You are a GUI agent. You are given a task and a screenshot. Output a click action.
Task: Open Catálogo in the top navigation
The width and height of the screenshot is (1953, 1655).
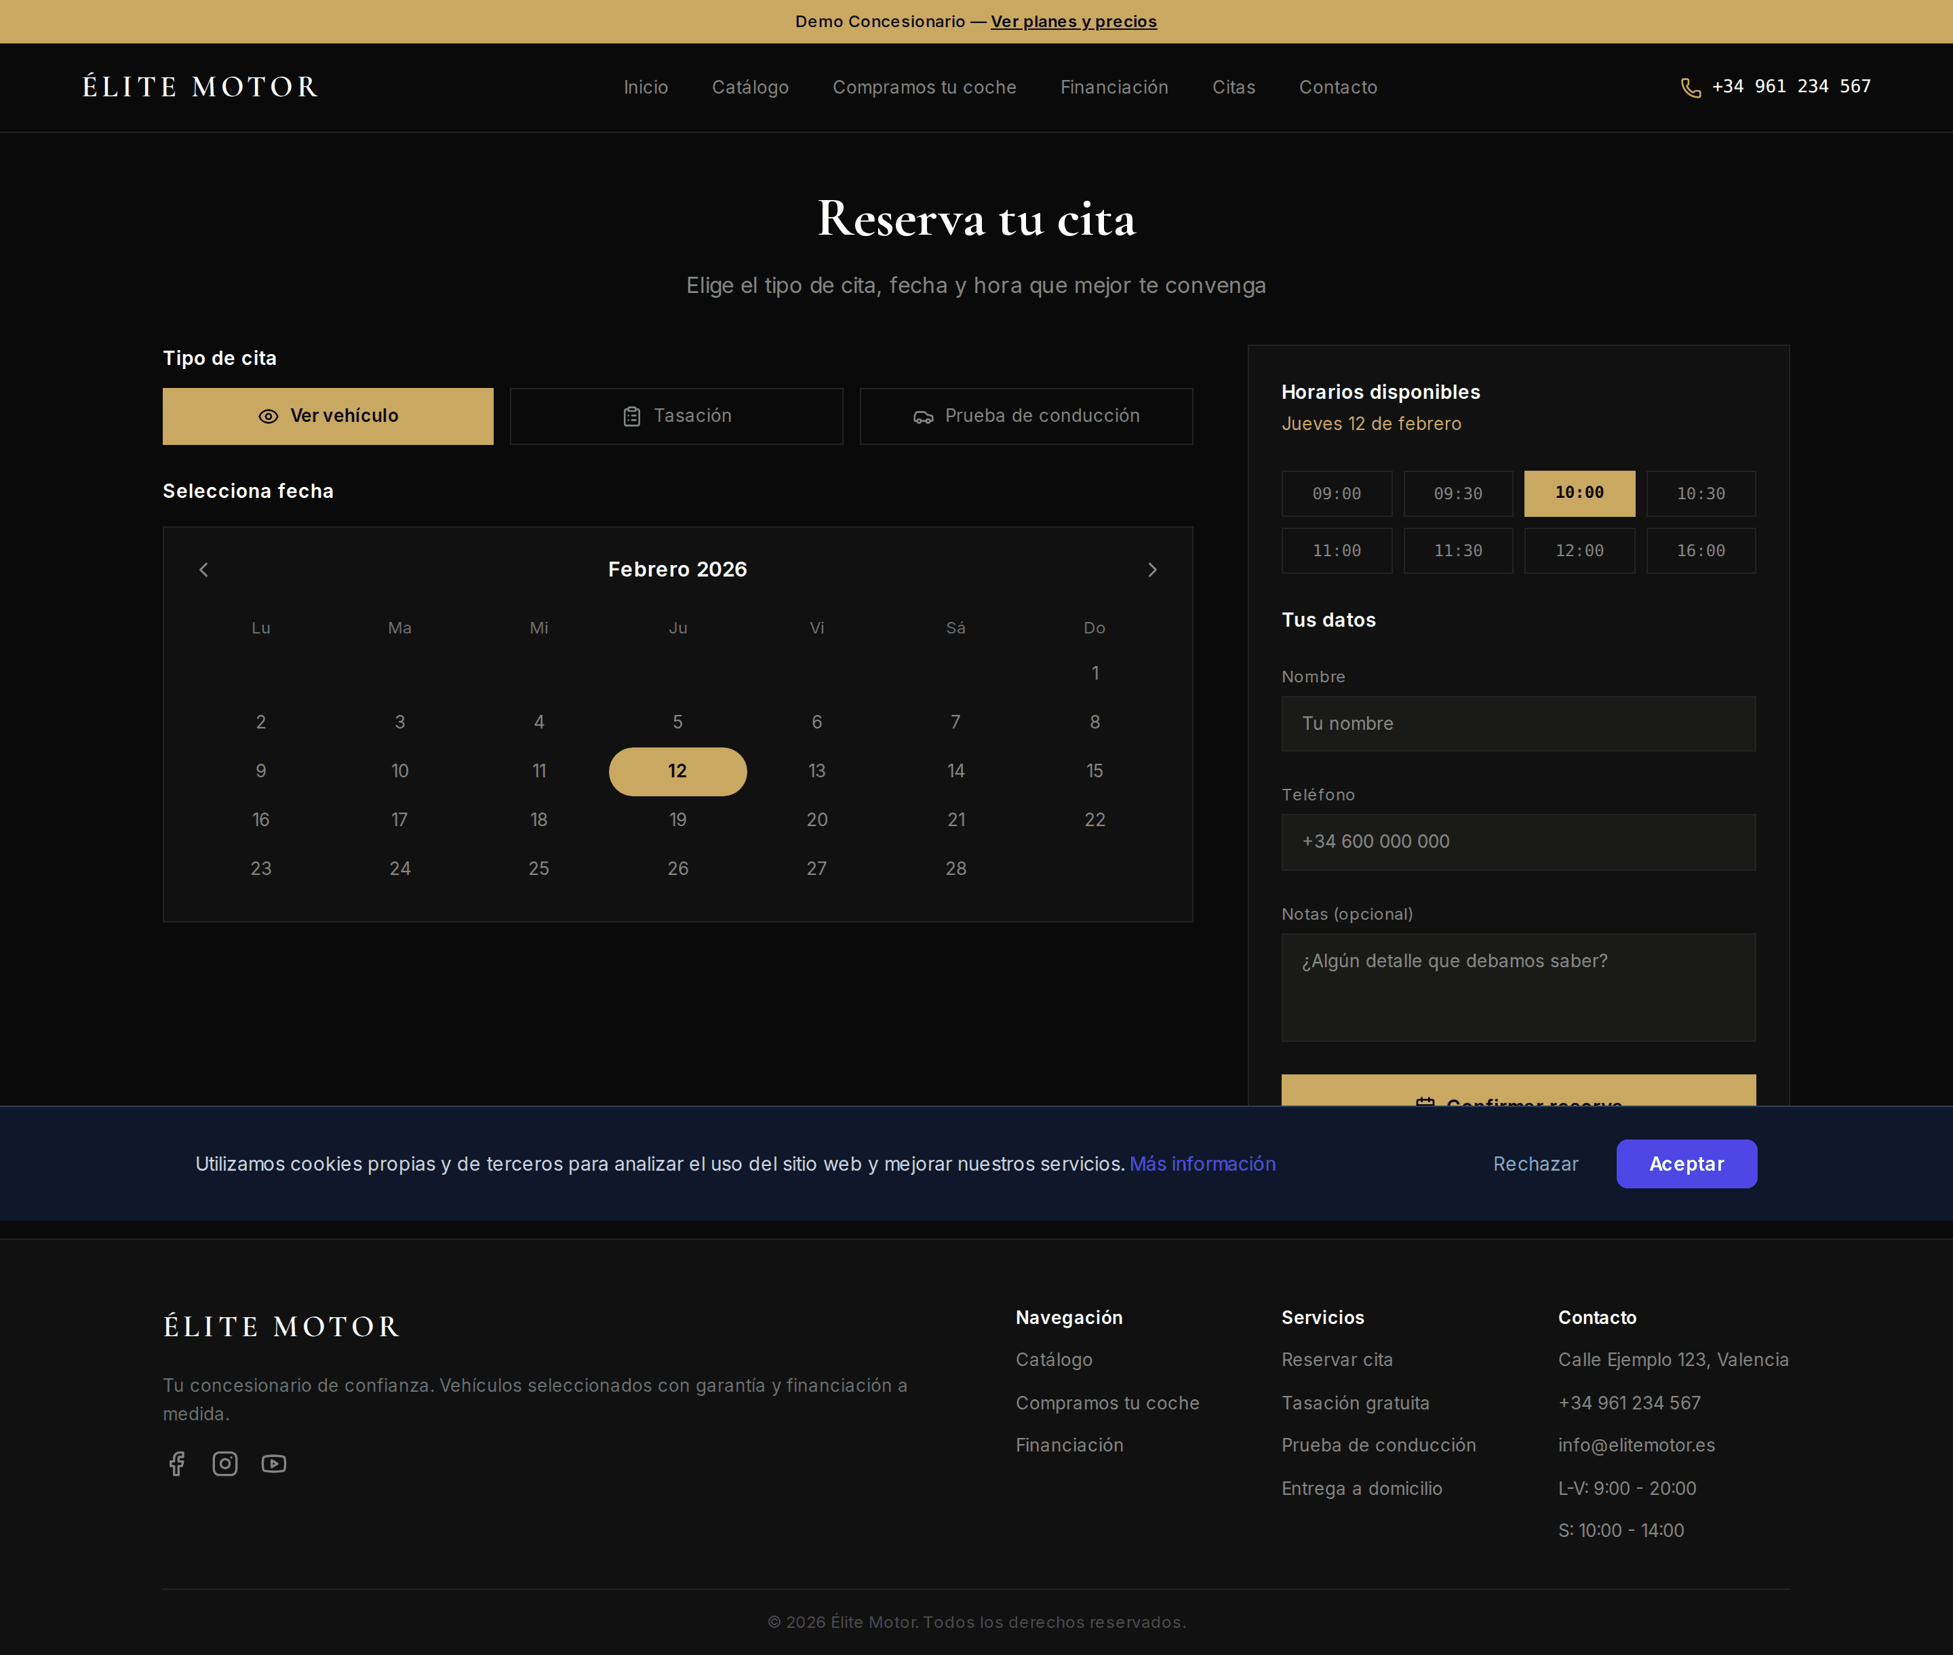coord(749,87)
